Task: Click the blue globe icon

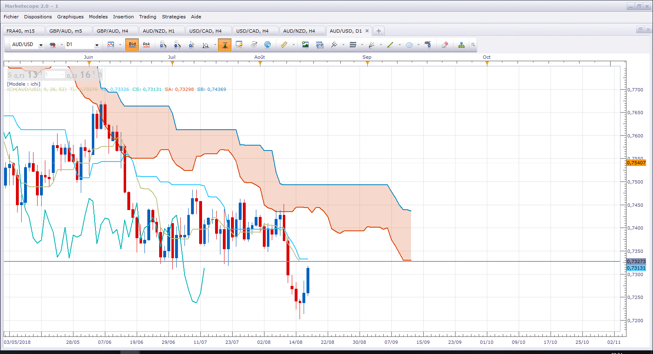Action: coord(268,44)
